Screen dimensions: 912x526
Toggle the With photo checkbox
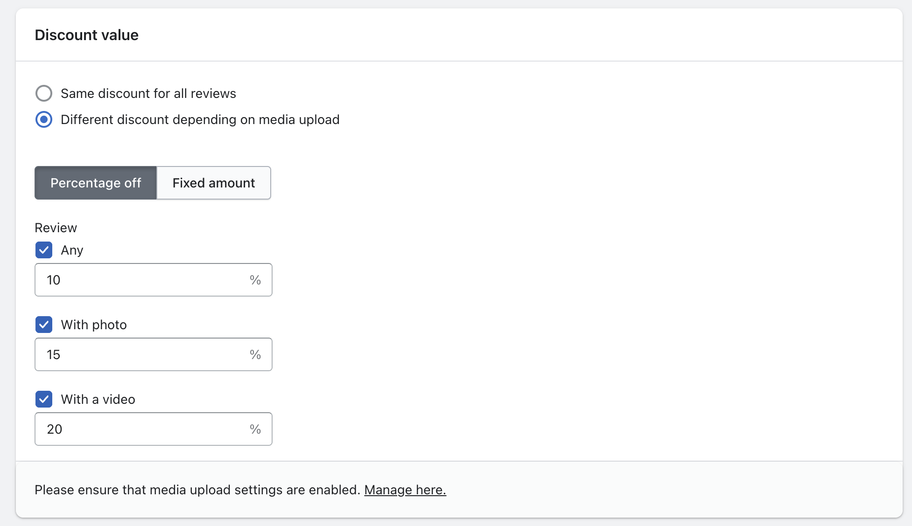coord(44,325)
